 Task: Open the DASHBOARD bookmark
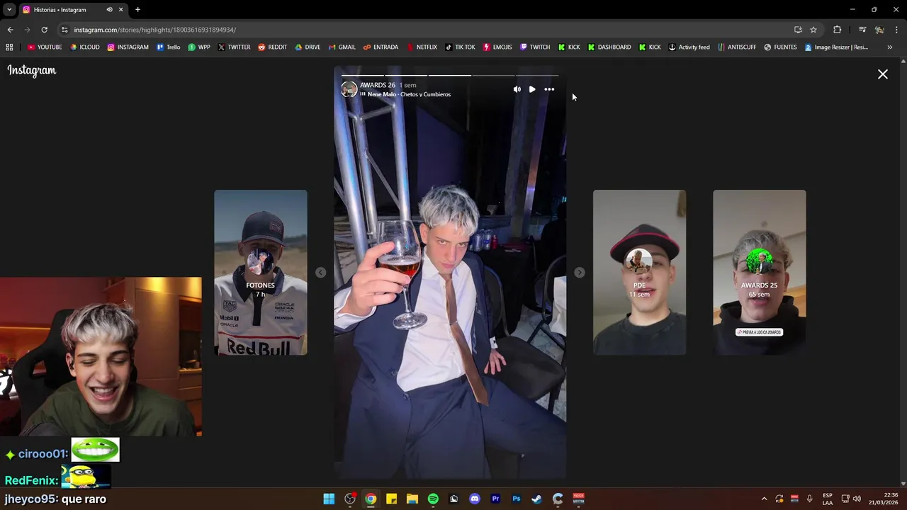coord(609,47)
